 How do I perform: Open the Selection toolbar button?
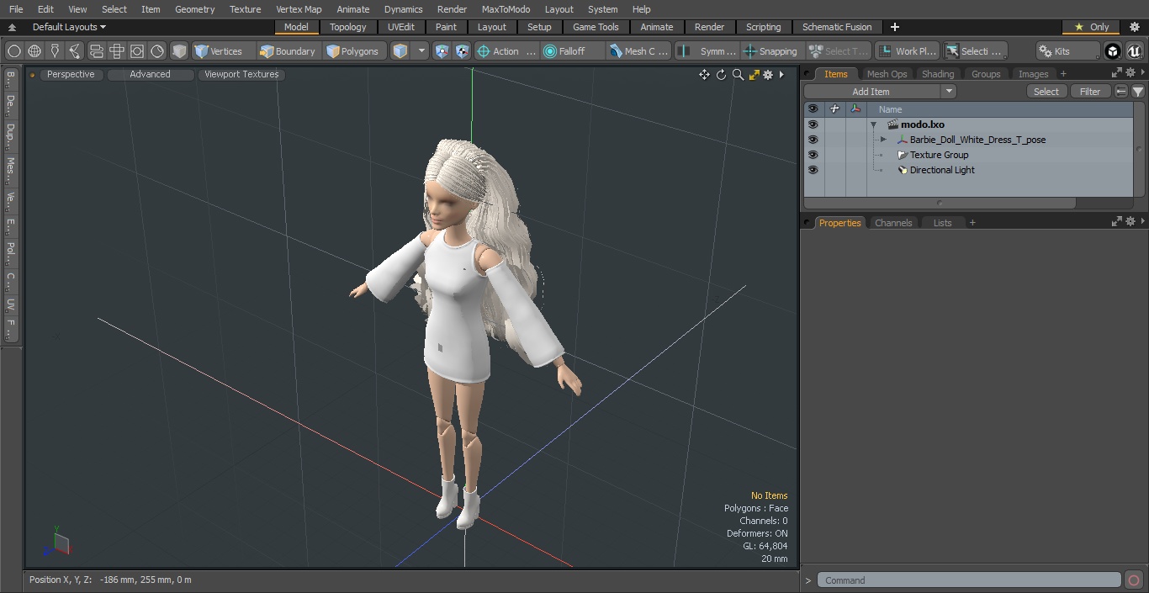click(974, 51)
